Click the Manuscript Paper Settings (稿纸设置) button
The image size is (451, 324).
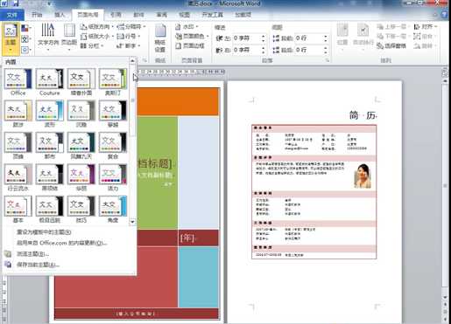point(160,38)
